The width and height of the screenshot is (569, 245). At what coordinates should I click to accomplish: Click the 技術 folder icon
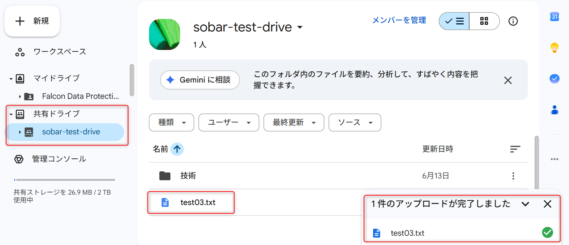coord(165,176)
